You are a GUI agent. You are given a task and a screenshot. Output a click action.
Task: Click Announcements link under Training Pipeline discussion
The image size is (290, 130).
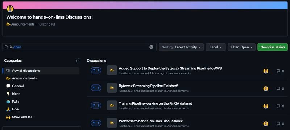point(178,108)
